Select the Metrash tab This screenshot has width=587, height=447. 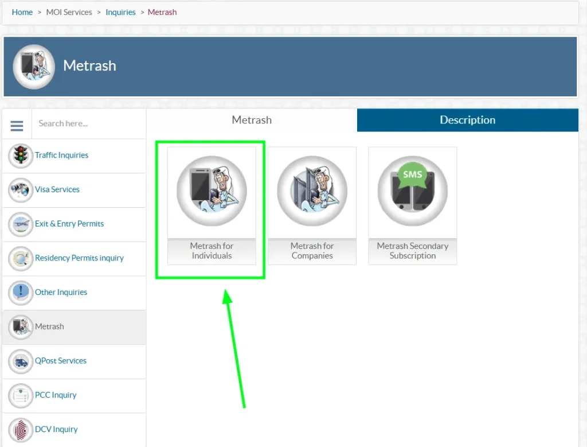(x=252, y=120)
